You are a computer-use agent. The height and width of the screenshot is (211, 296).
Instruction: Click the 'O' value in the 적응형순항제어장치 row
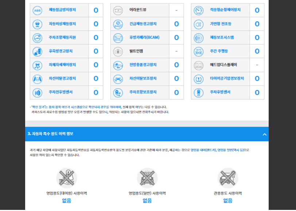[257, 10]
